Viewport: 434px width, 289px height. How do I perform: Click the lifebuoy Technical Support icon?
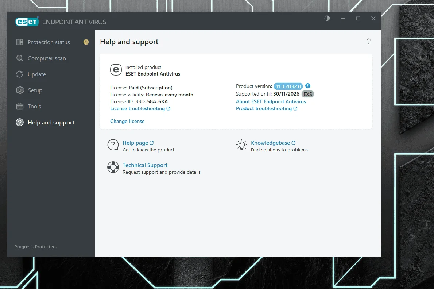113,167
